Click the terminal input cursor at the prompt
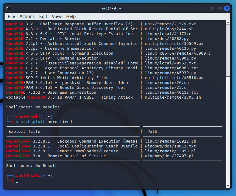236x196 pixels. pyautogui.click(x=17, y=180)
